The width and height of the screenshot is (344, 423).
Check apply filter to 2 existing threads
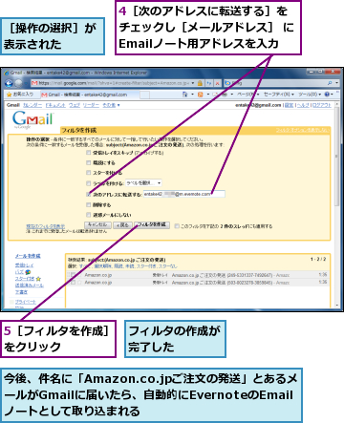tap(177, 226)
